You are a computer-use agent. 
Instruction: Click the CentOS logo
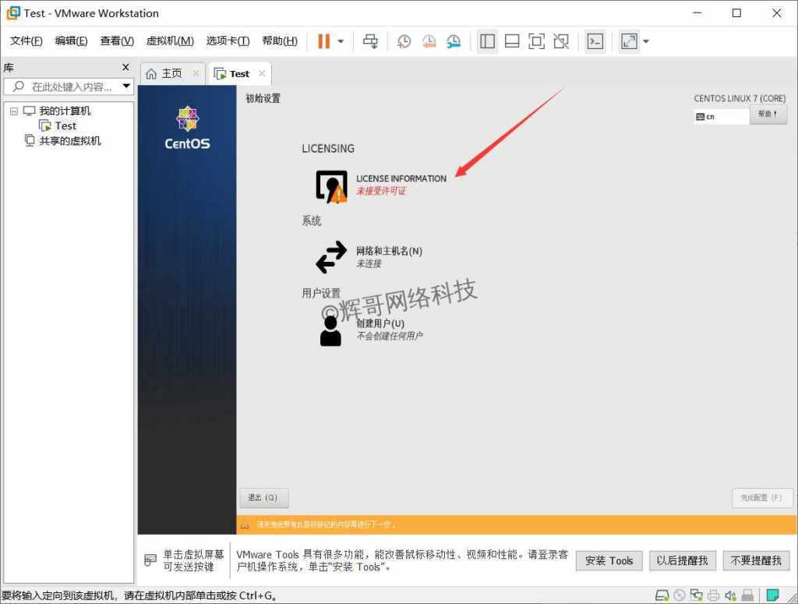click(187, 127)
